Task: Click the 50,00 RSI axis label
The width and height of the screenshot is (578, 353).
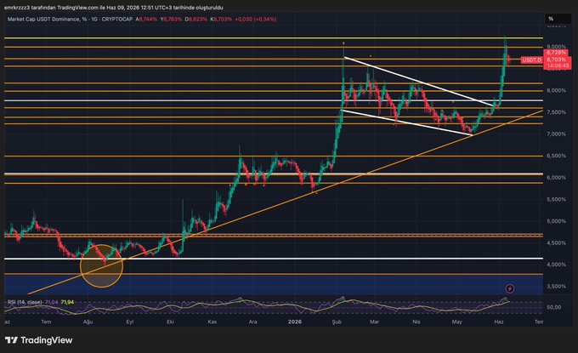Action: click(554, 307)
